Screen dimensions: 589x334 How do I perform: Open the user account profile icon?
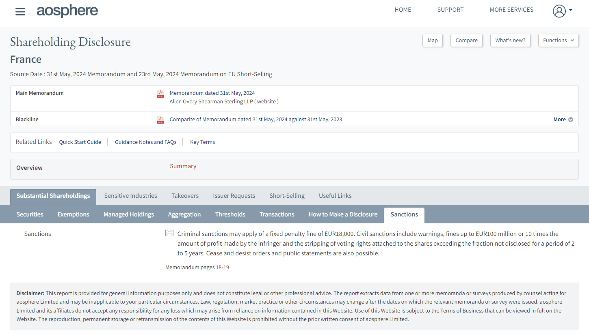(559, 11)
